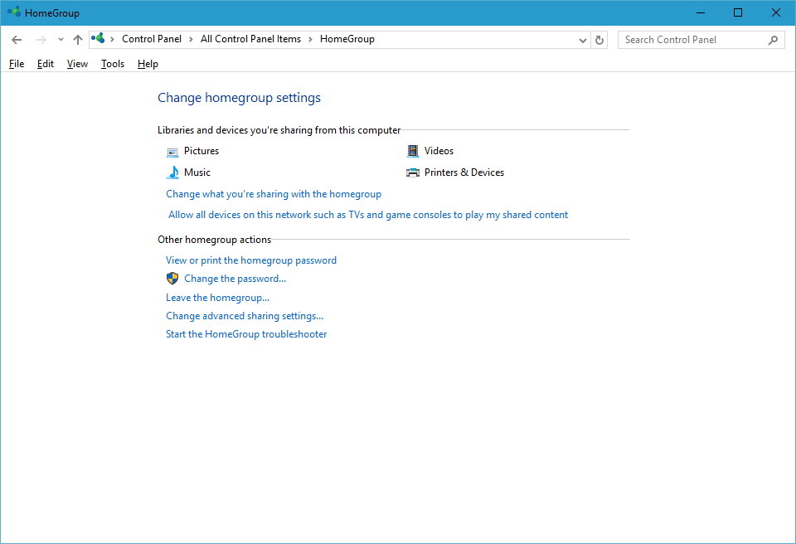Open the address bar history dropdown

coord(582,39)
